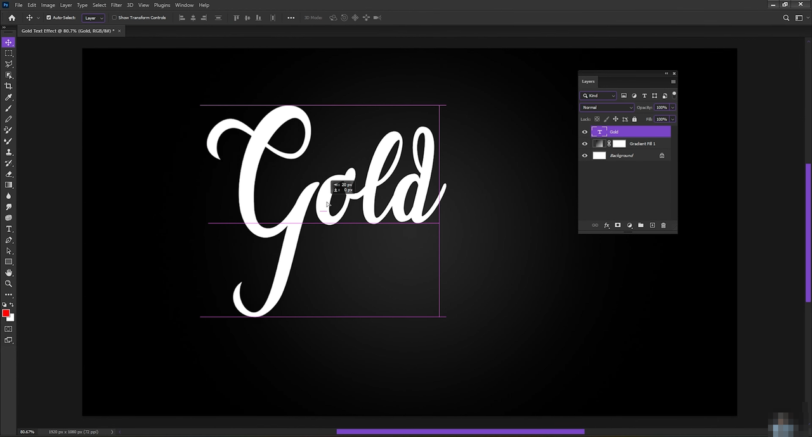Screen dimensions: 812x437
Task: Create a new group folder
Action: (641, 225)
